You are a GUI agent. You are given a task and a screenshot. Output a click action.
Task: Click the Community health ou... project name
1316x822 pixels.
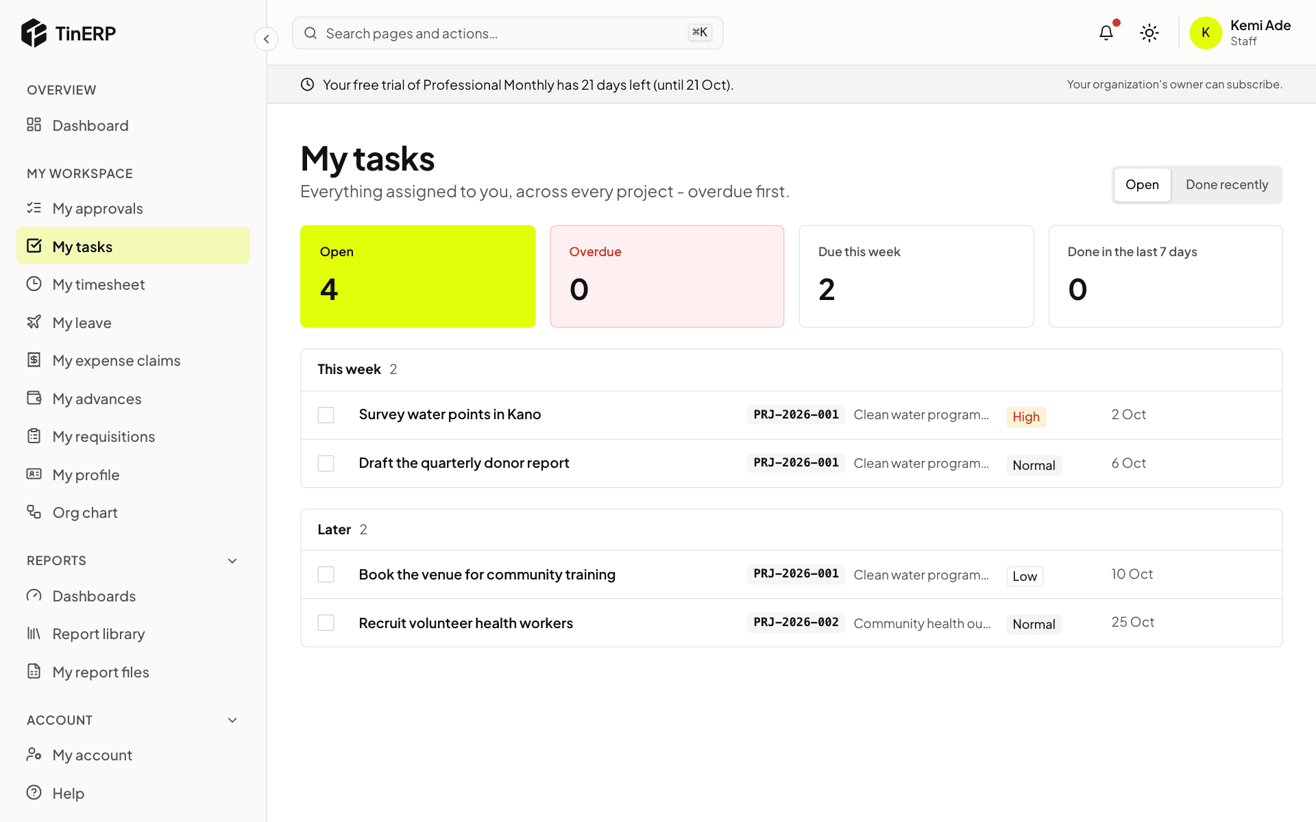pyautogui.click(x=922, y=623)
